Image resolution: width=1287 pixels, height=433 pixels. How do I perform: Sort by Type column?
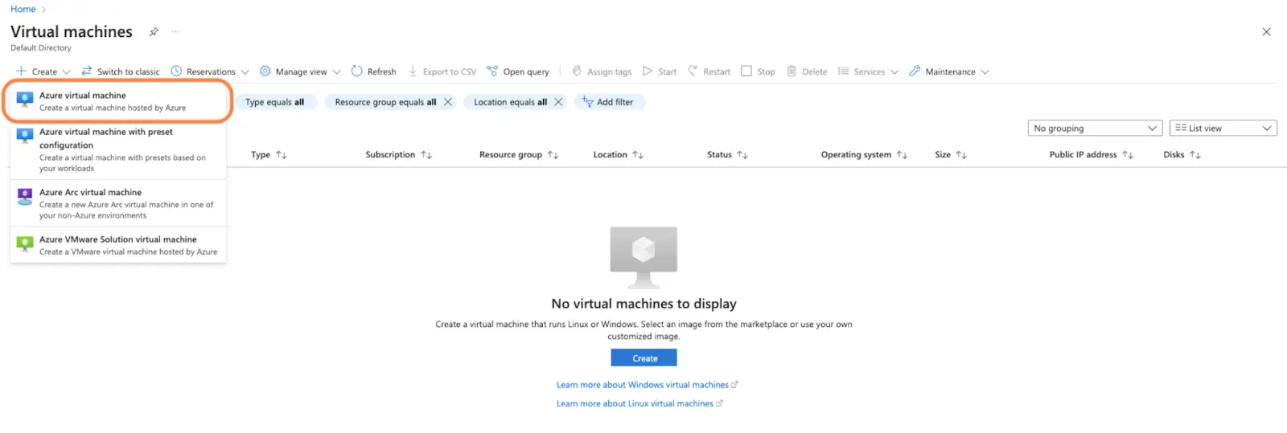click(269, 154)
